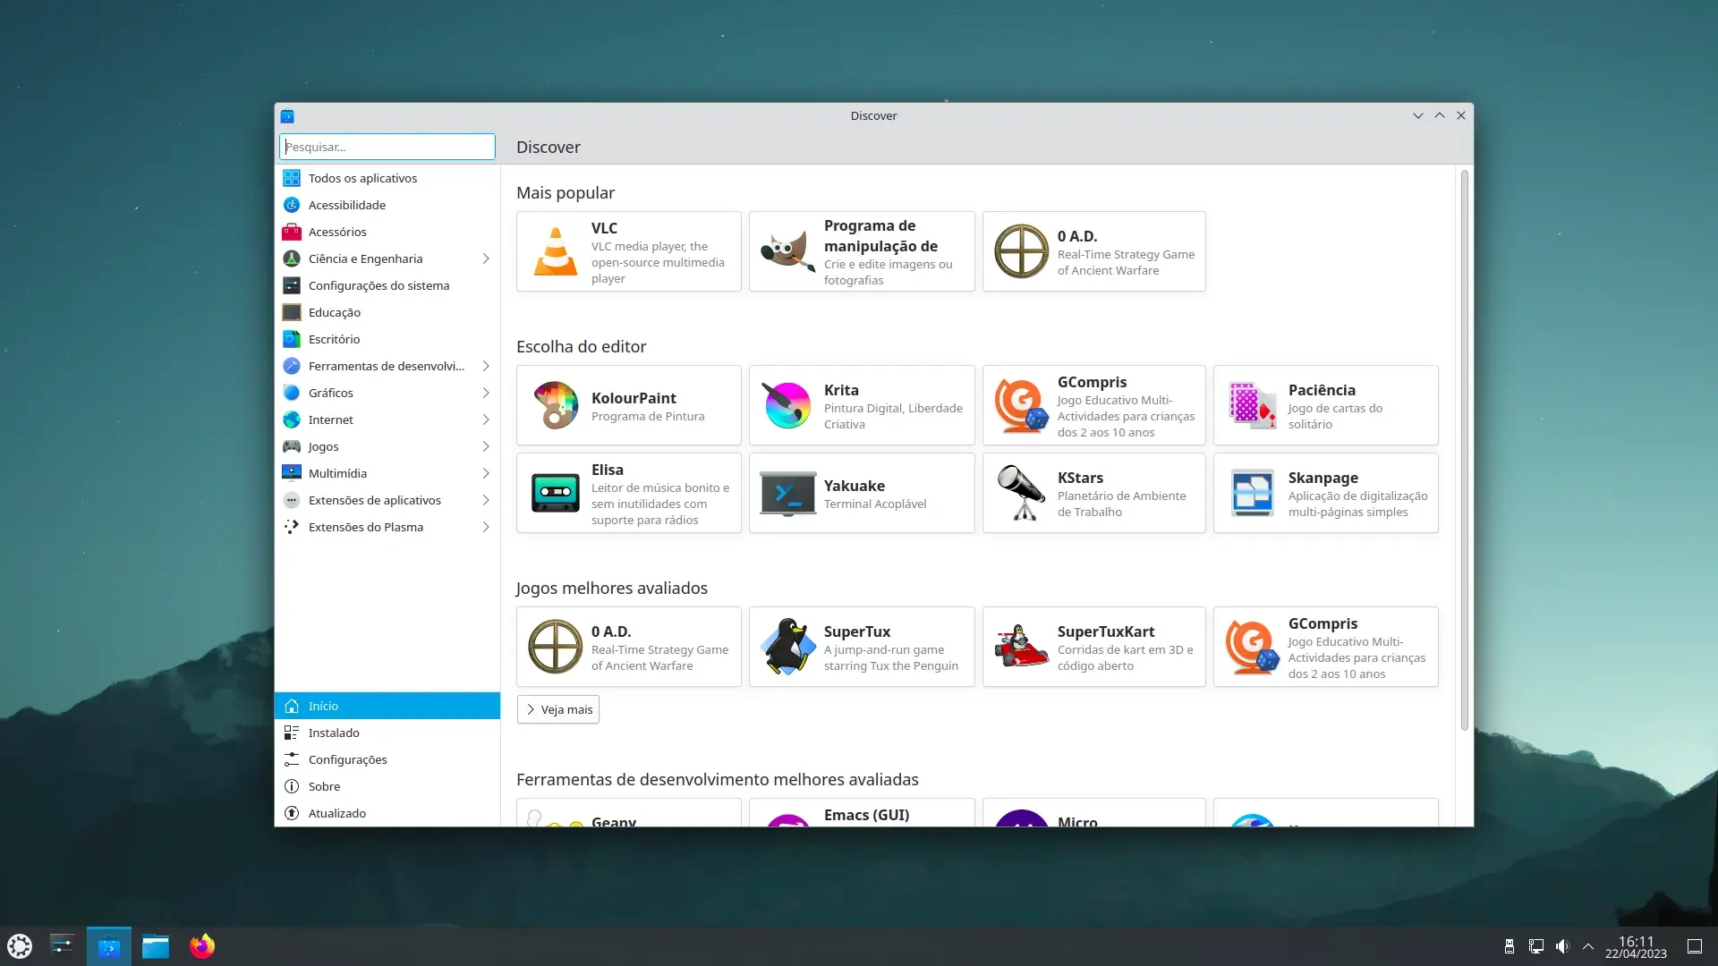Click the 0 A.D. icon under Mais popular

tap(1021, 251)
